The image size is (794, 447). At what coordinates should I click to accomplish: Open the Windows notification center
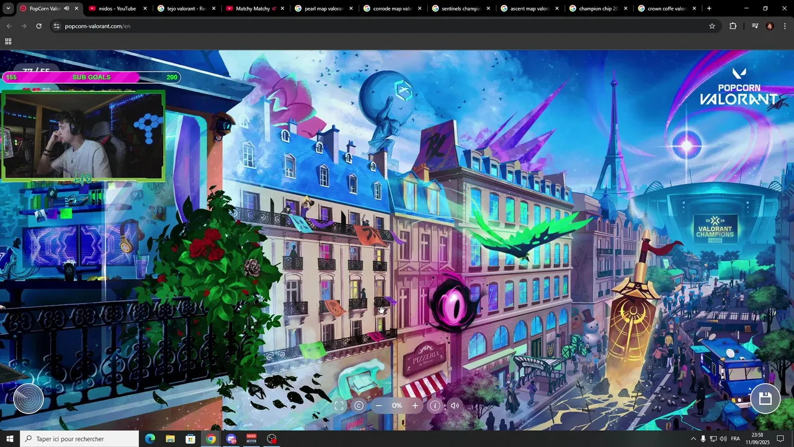[781, 439]
